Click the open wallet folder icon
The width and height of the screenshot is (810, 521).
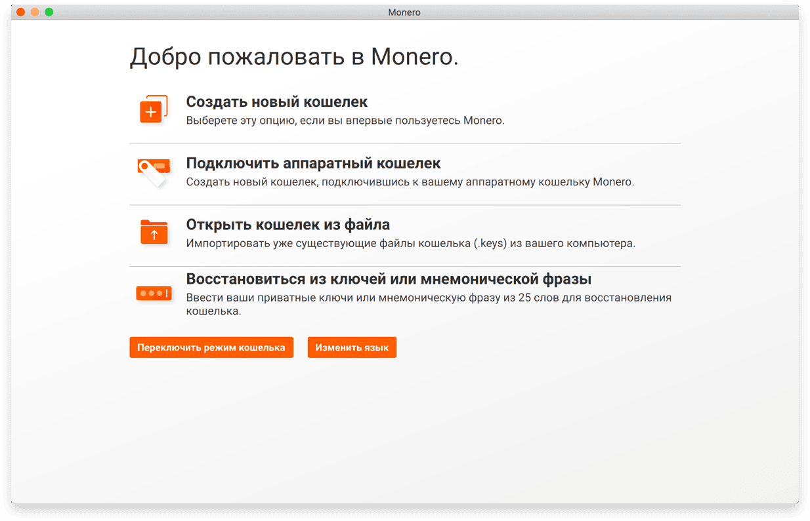tap(154, 232)
